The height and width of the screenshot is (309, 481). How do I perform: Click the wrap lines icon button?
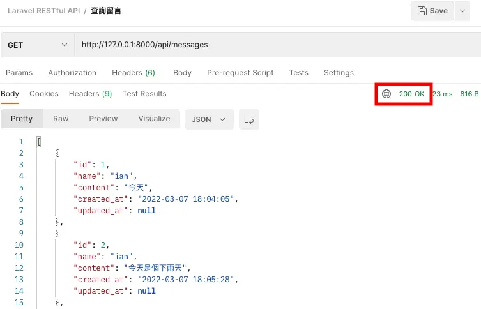(x=249, y=119)
